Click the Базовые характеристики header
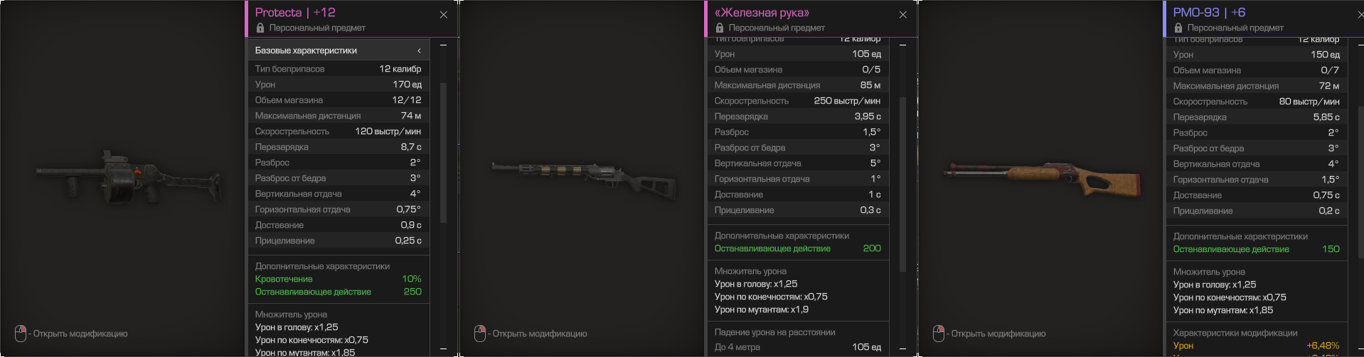Screen dimensions: 1364x357 339,50
